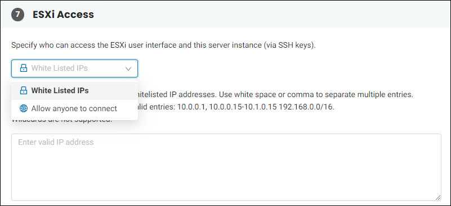Click the 192.168.0.0/16 CIDR example
The width and height of the screenshot is (451, 206).
(x=307, y=107)
